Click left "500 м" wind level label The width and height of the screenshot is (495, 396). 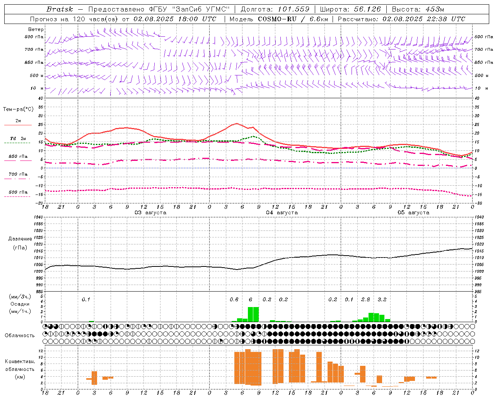click(x=37, y=75)
